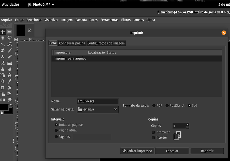The height and width of the screenshot is (161, 230).
Task: Select the Text tool
Action: click(10, 75)
